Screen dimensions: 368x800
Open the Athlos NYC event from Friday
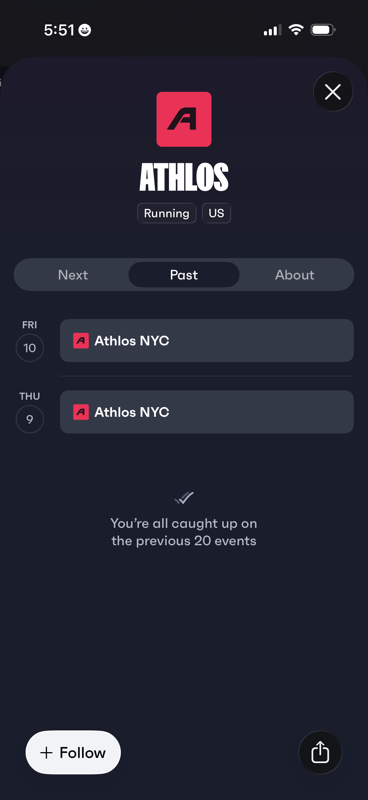207,341
